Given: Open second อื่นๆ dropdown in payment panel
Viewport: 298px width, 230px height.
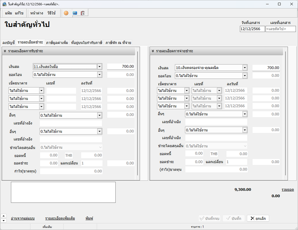Looking at the screenshot, I should coord(245,130).
